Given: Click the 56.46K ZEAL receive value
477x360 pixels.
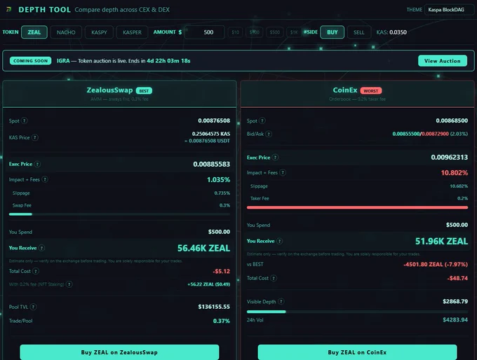Looking at the screenshot, I should pyautogui.click(x=203, y=248).
